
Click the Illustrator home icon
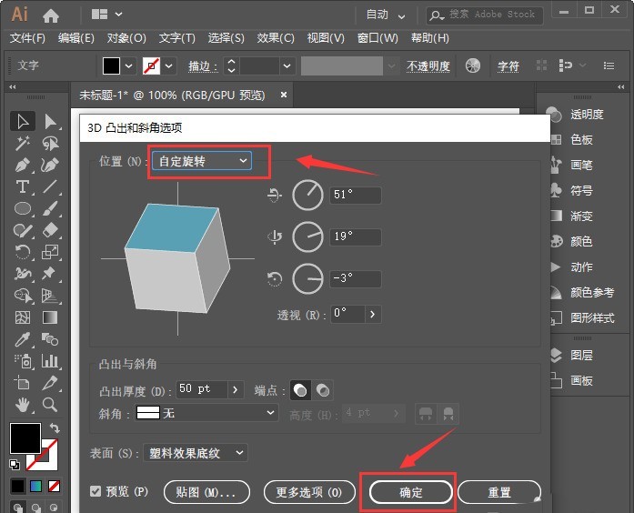[51, 15]
